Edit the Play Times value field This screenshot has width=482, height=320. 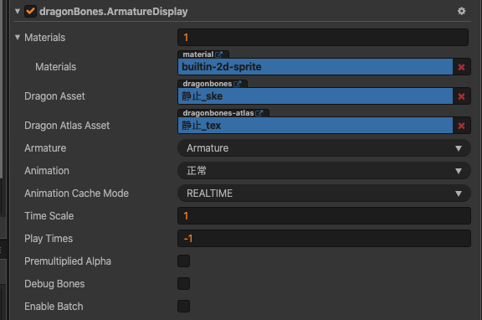coord(324,239)
